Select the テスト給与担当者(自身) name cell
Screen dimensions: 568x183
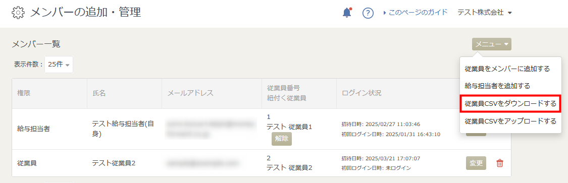(125, 129)
